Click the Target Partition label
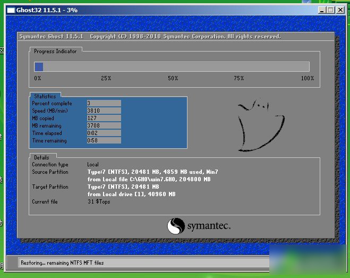Image resolution: width=350 pixels, height=278 pixels. (50, 187)
